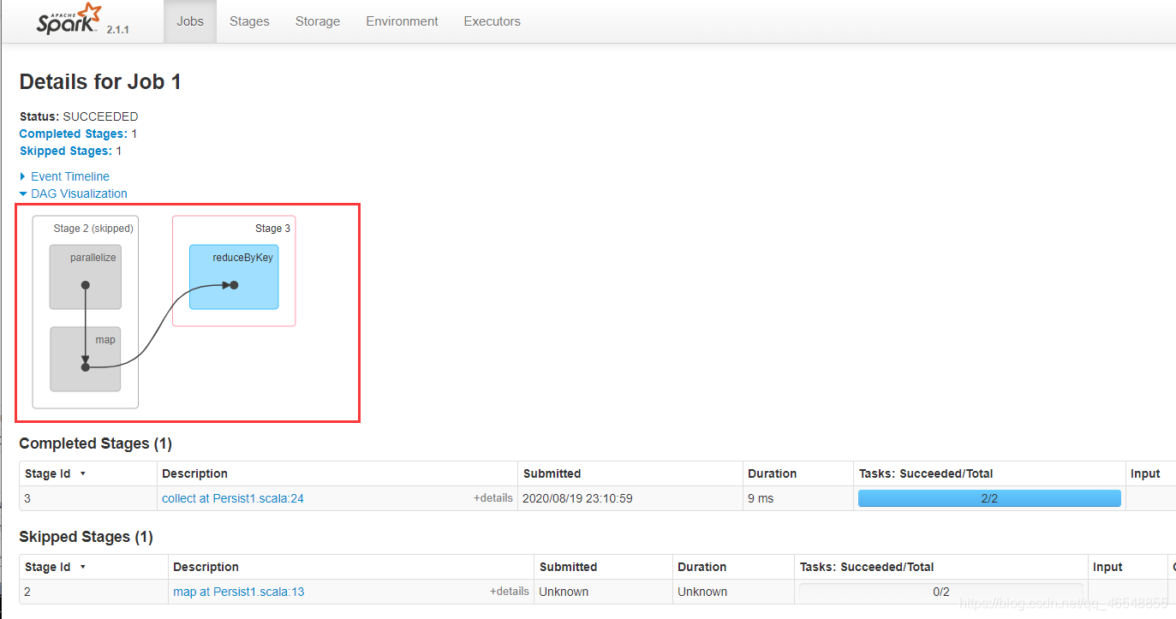Sort Completed Stages by Tasks Succeeded/Total

pos(989,473)
